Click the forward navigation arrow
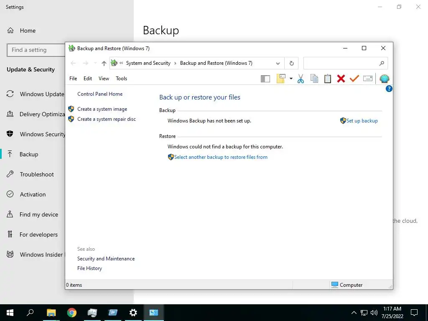 (x=85, y=64)
